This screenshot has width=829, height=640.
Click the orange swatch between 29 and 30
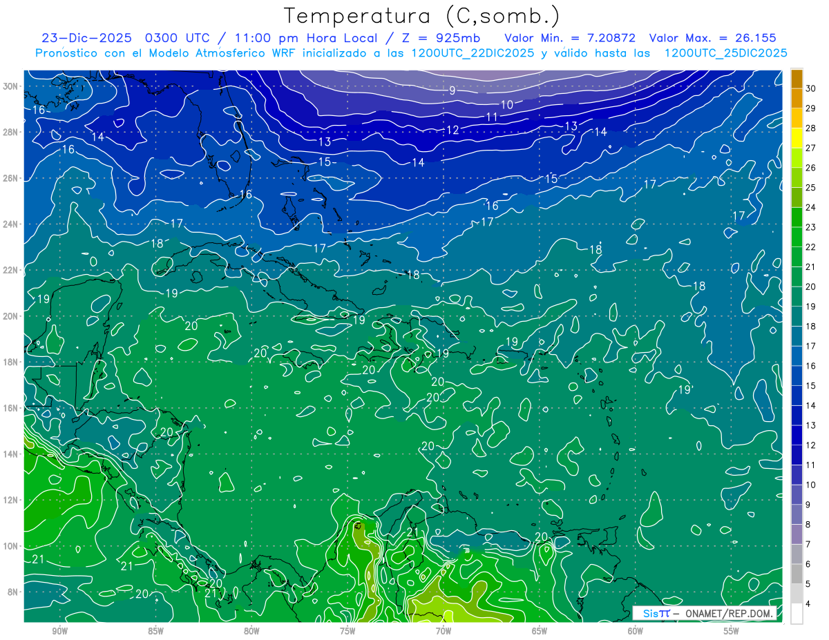pos(797,99)
